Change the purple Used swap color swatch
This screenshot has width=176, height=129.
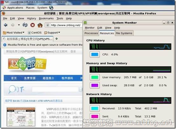pos(95,85)
